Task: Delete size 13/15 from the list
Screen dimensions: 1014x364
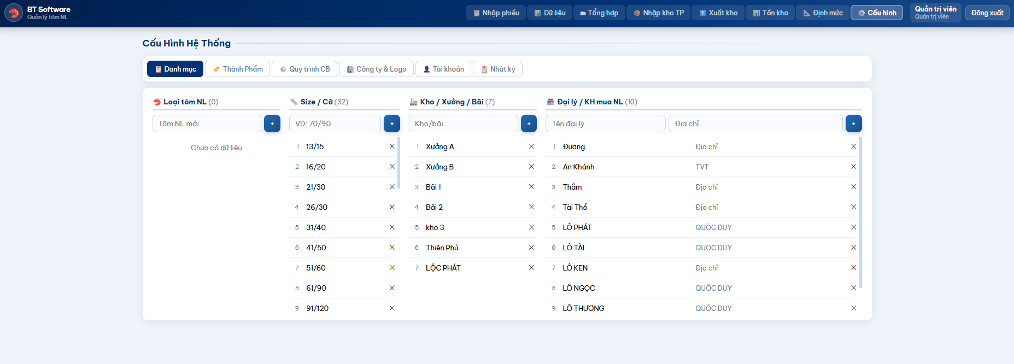Action: [x=392, y=146]
